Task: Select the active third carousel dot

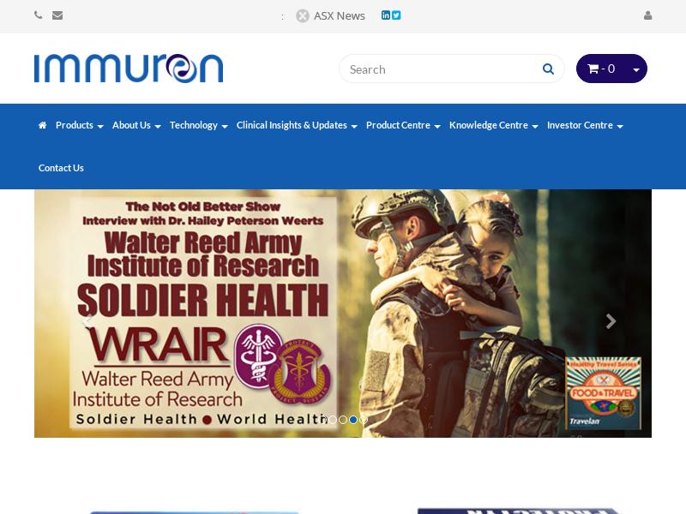Action: pos(353,420)
